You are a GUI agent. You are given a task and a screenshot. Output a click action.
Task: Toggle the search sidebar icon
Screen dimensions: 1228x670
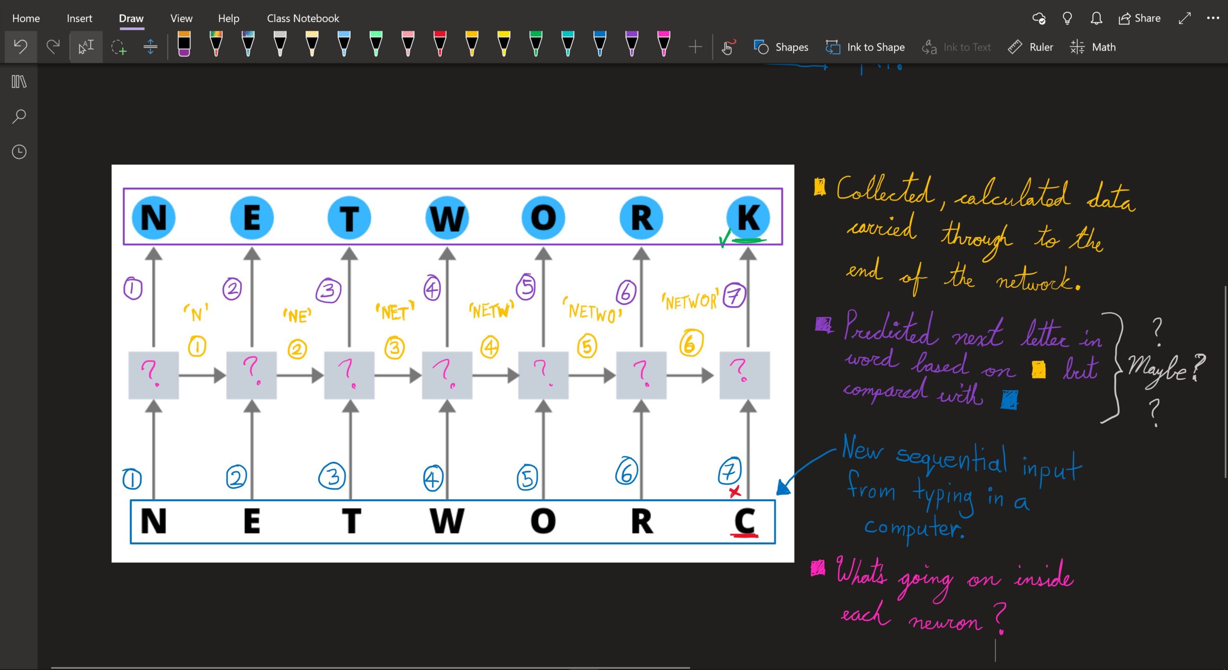(x=21, y=116)
